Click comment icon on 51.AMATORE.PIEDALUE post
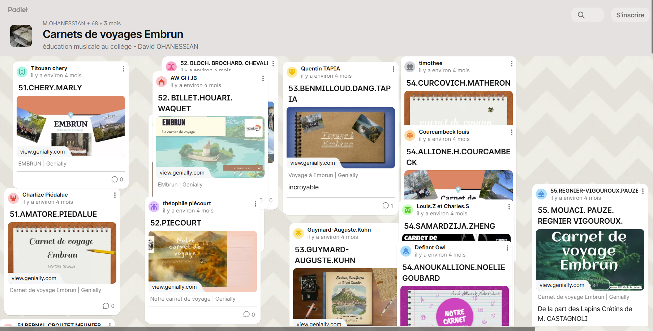The image size is (653, 331). click(106, 306)
